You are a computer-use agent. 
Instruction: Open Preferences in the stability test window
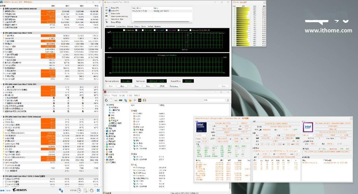point(174,86)
